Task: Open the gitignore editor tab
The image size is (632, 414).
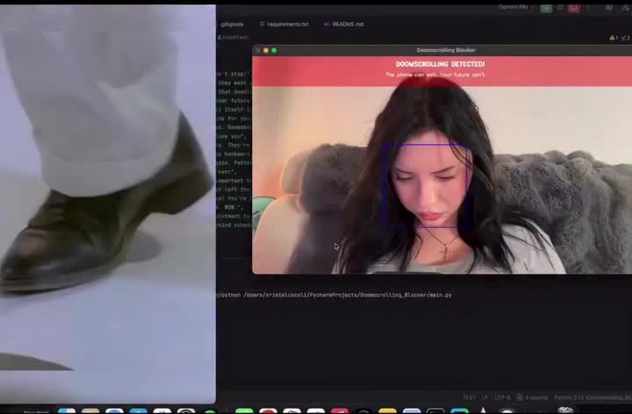Action: coord(232,25)
